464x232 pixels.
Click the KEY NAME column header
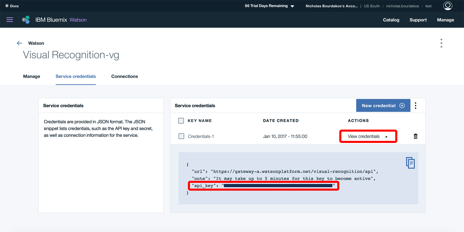click(x=200, y=121)
